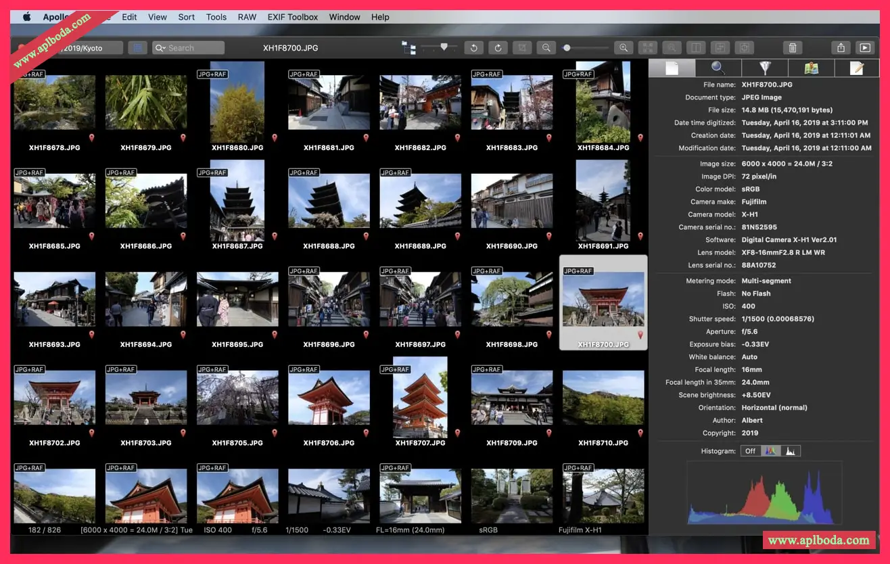Open the share icon in toolbar
Image resolution: width=890 pixels, height=564 pixels.
[841, 48]
